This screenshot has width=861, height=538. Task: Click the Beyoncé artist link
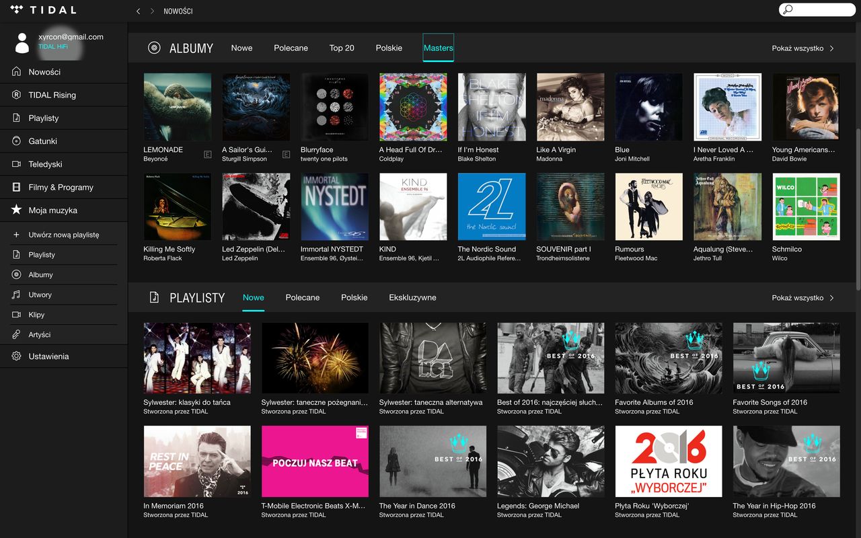coord(155,159)
